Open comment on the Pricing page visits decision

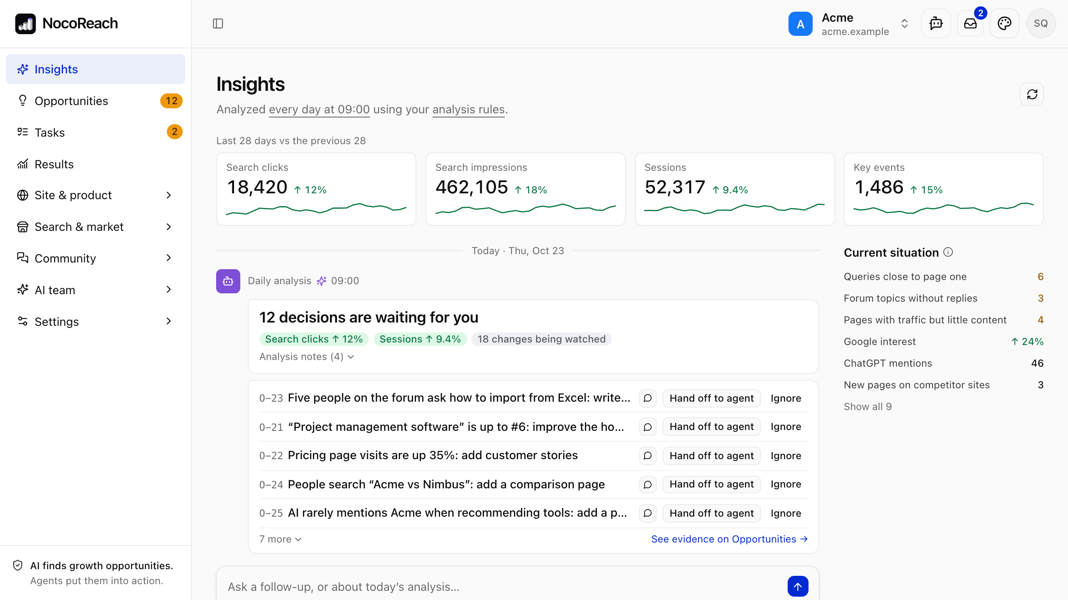[x=647, y=455]
